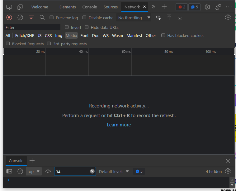This screenshot has width=236, height=191.
Task: Open the errors counter showing 2
Action: click(x=182, y=7)
